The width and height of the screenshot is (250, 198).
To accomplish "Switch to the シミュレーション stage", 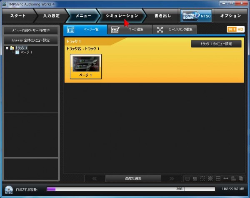I will [x=122, y=16].
